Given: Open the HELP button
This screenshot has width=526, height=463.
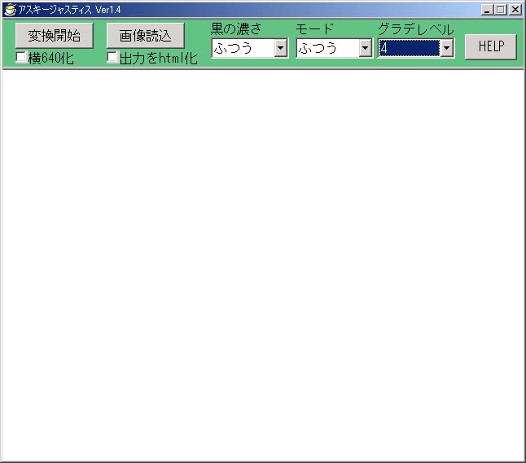Looking at the screenshot, I should (x=490, y=46).
